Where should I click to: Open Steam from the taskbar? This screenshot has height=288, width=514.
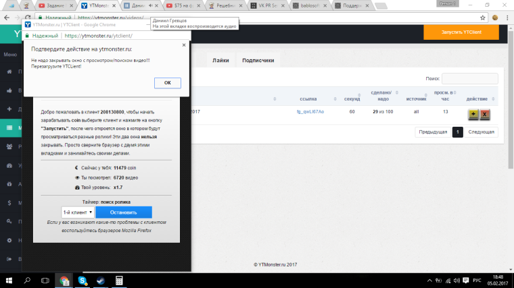(x=100, y=280)
